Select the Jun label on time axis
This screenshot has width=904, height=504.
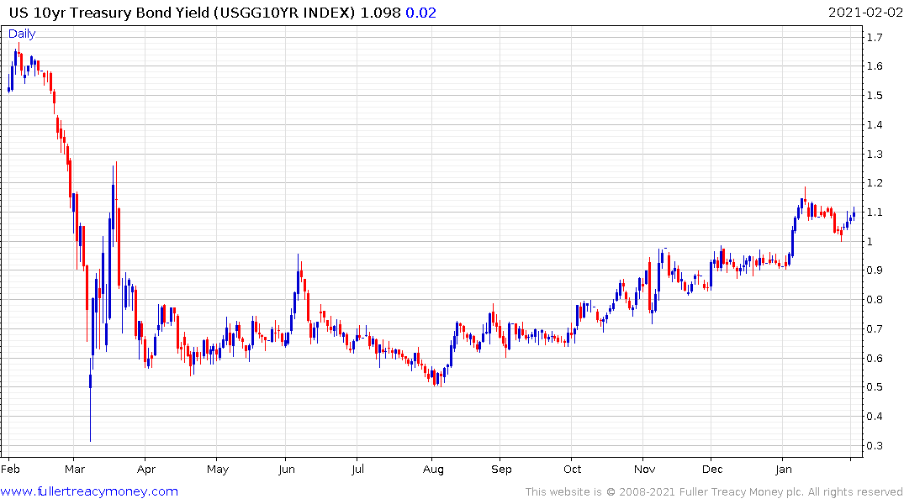(x=287, y=469)
